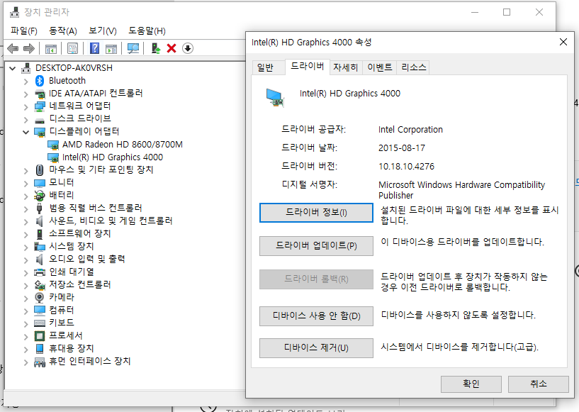Click the 확인 button
Screen dimensions: 579x412
(471, 384)
